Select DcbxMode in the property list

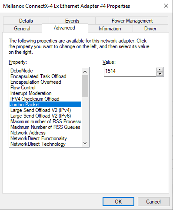tap(45, 71)
